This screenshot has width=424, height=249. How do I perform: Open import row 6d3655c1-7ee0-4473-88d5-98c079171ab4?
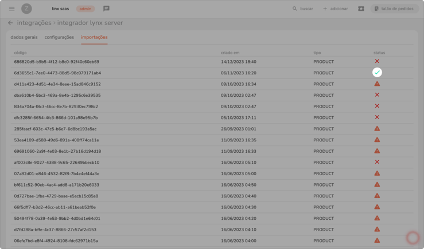(x=57, y=73)
